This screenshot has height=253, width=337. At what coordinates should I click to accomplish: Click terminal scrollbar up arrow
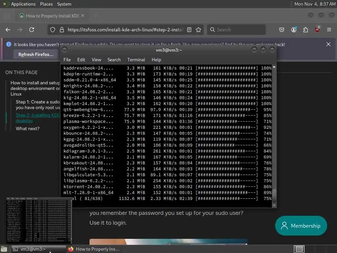[x=274, y=67]
